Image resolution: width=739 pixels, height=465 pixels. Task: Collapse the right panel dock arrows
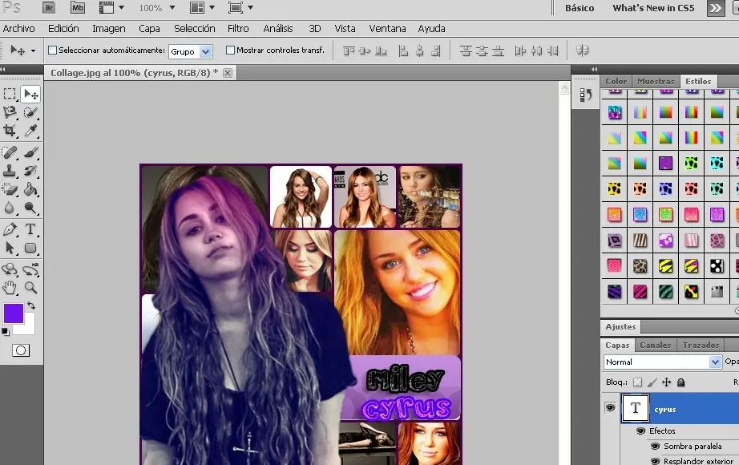pos(594,69)
